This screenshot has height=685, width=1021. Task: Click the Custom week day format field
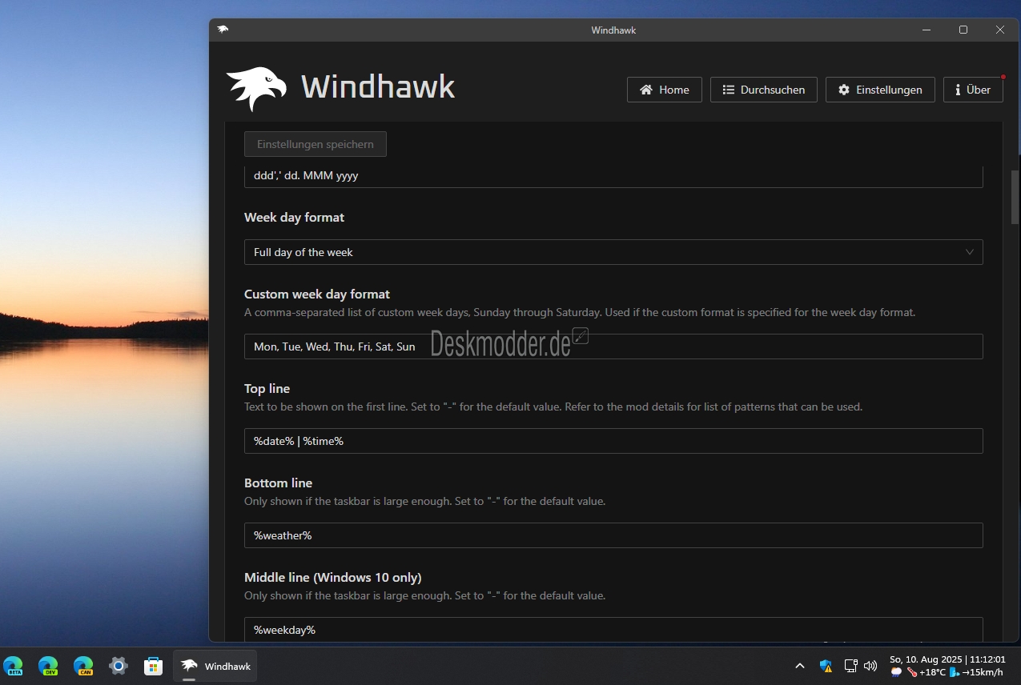point(613,347)
